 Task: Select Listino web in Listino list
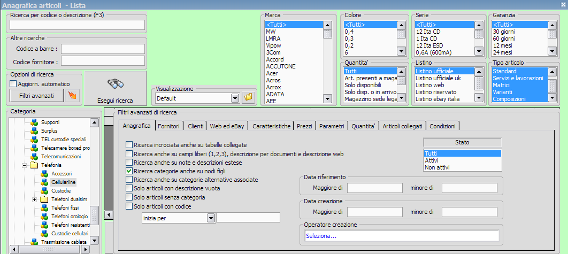[x=444, y=85]
